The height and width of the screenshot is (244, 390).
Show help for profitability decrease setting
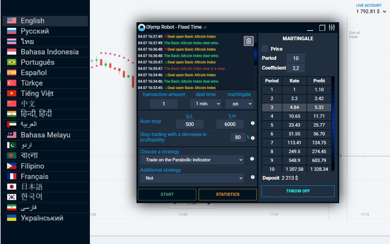[x=253, y=138]
